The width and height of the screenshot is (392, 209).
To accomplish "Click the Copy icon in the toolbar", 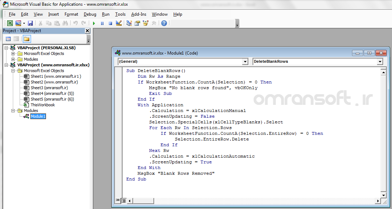I will 49,23.
